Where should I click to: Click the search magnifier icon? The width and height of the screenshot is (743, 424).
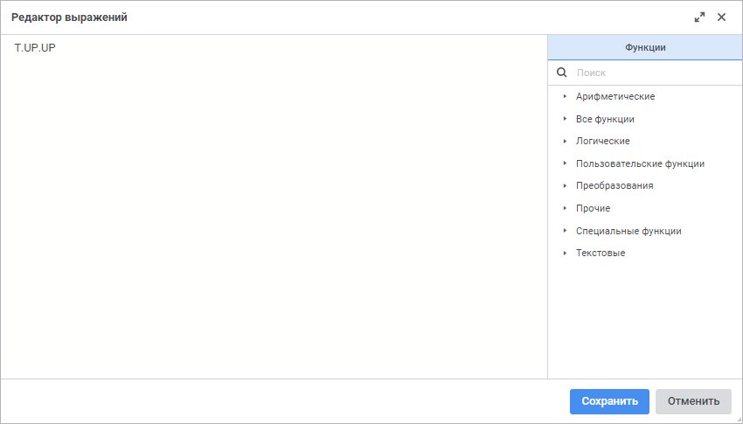tap(562, 73)
